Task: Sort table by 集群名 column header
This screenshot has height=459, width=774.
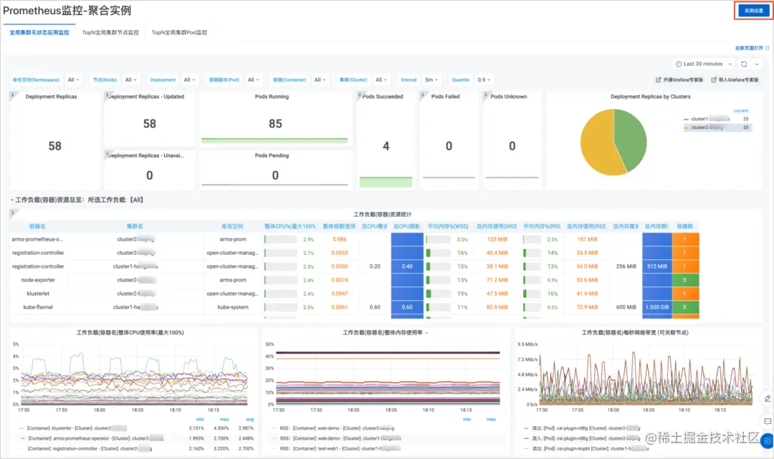Action: click(x=135, y=226)
